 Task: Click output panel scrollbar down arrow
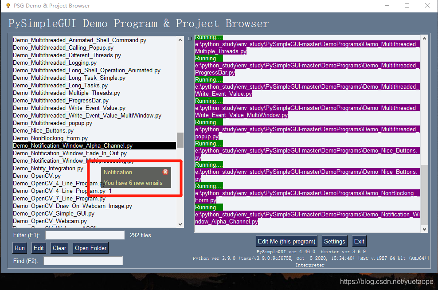point(424,229)
